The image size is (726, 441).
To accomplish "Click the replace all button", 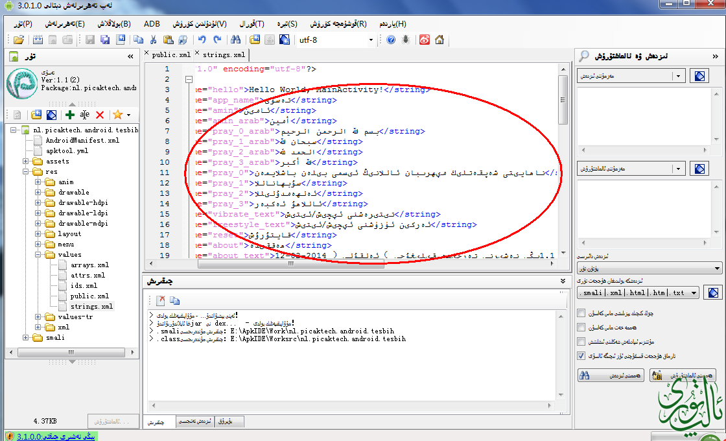I will pyautogui.click(x=683, y=375).
